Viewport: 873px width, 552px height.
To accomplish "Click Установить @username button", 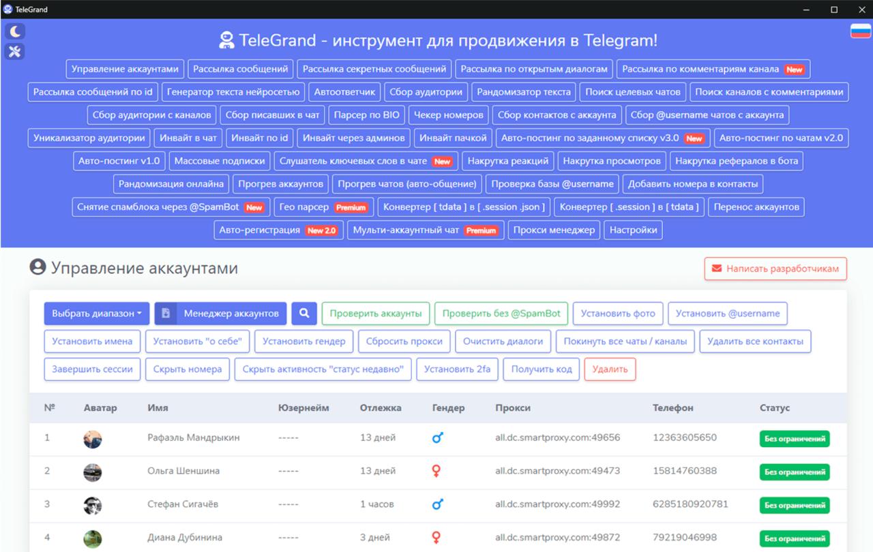I will (x=728, y=313).
